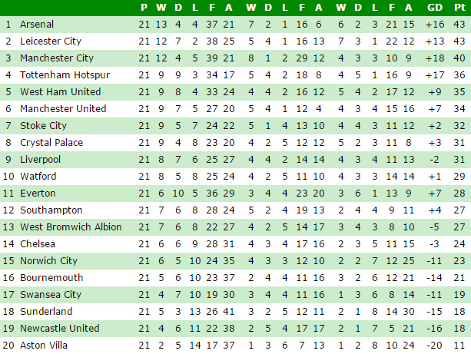This screenshot has height=354, width=471.
Task: Click Arsenal's points total of 43
Action: (459, 25)
